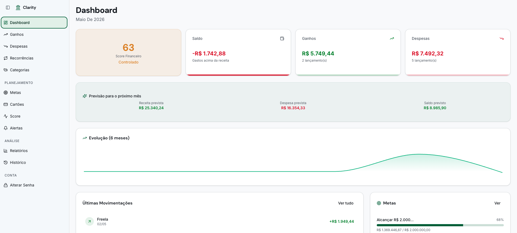The image size is (517, 233).
Task: Select Categorias in the sidebar
Action: tap(34, 70)
